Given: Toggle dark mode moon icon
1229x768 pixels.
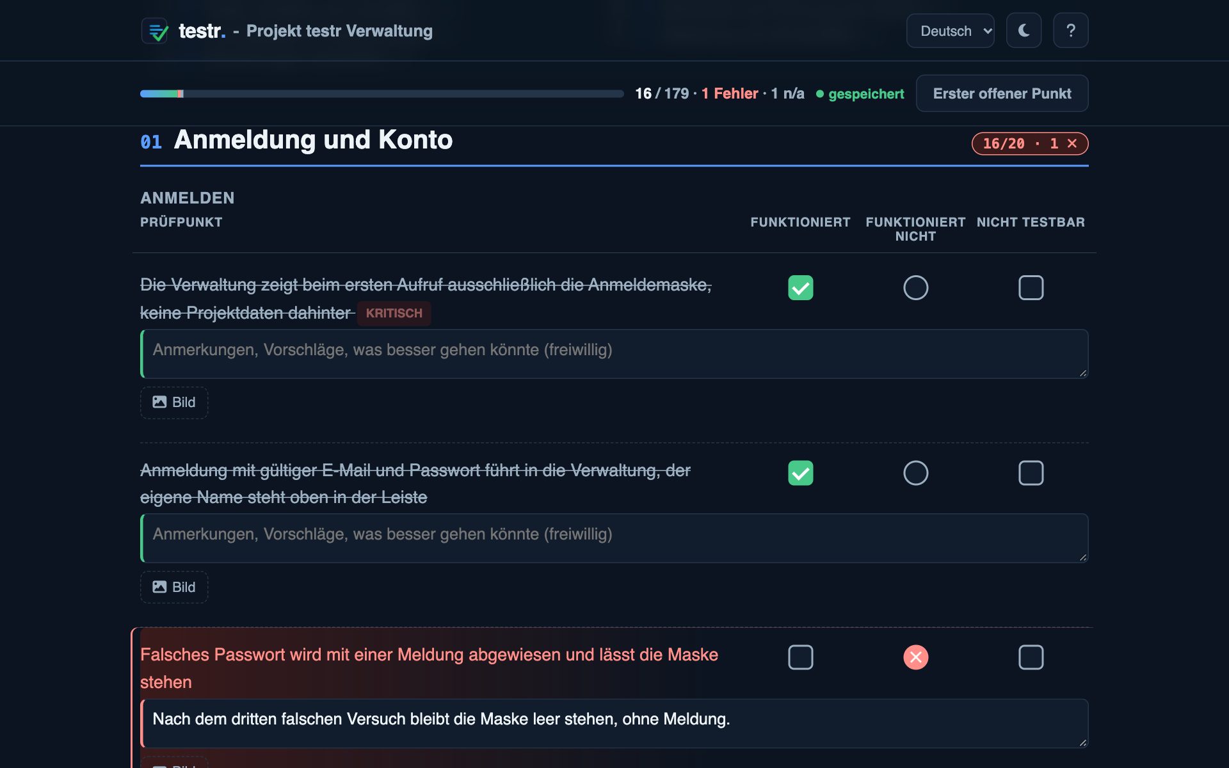Looking at the screenshot, I should [1024, 31].
